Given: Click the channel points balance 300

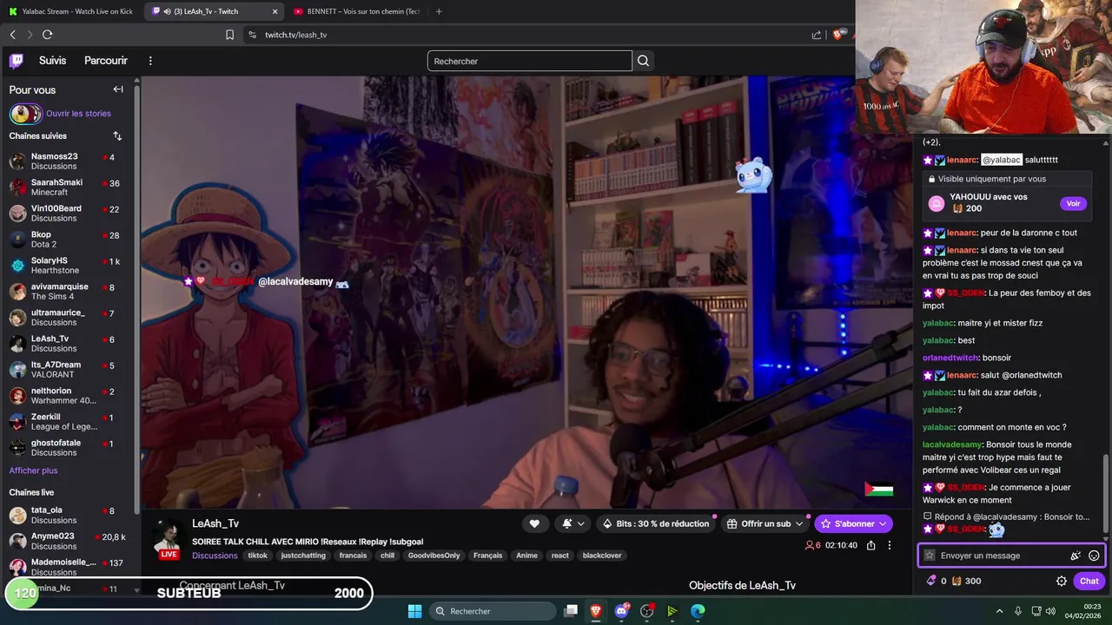Looking at the screenshot, I should click(x=966, y=581).
